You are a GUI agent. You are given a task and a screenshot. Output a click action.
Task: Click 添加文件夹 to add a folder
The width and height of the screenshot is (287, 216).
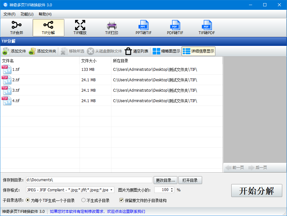click(x=42, y=51)
